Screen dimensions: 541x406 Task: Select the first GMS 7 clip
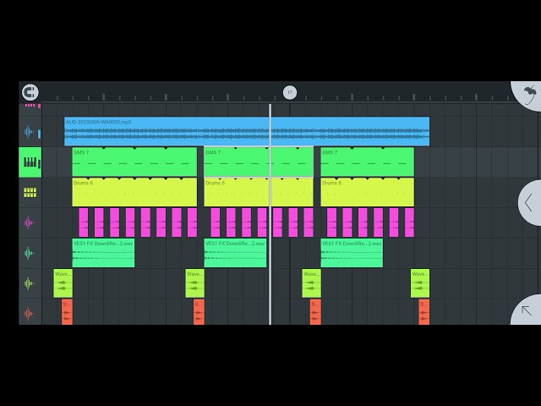point(134,162)
